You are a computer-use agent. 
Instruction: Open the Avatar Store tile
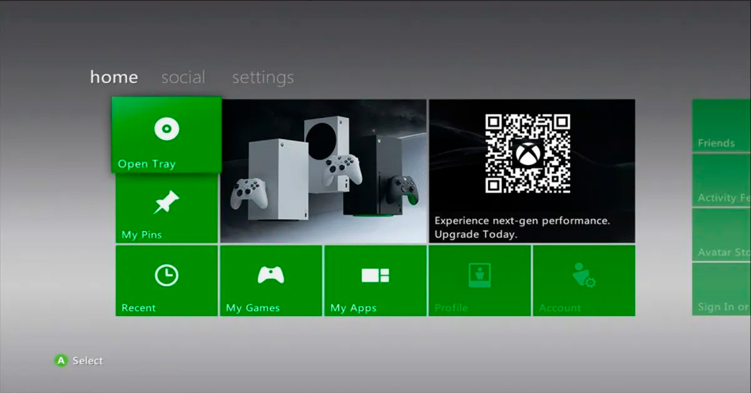721,235
